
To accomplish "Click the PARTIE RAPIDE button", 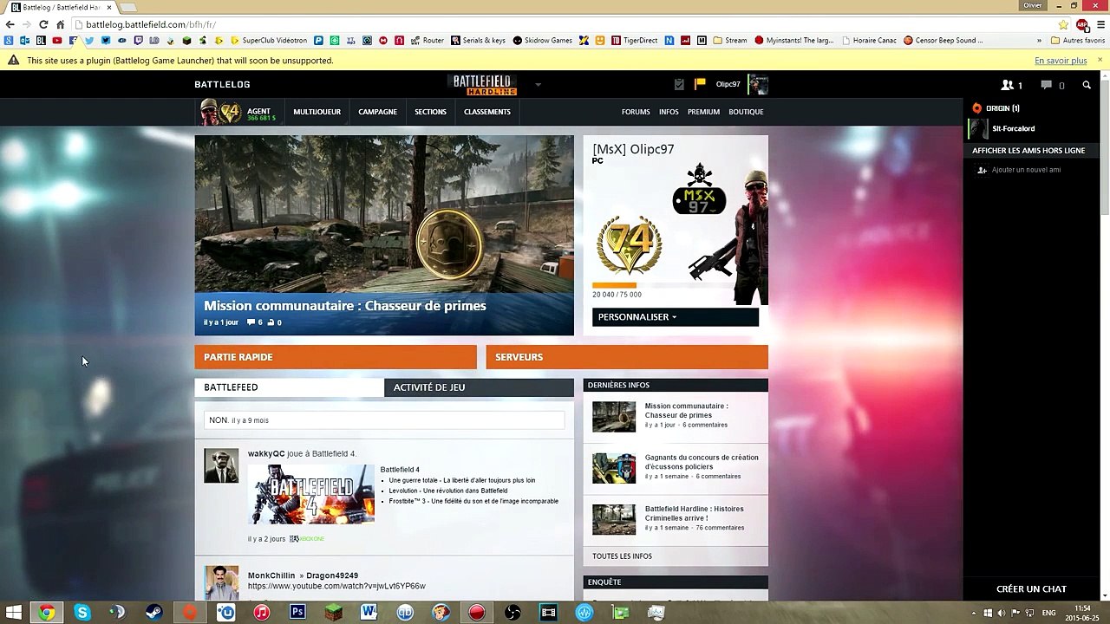I will point(336,357).
